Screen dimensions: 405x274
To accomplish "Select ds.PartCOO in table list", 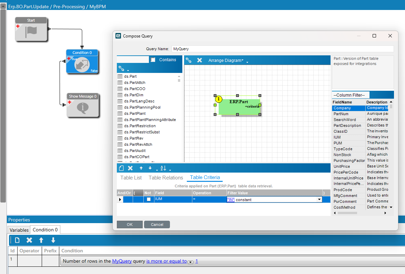I will click(134, 89).
